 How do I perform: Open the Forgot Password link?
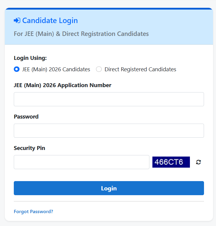click(x=33, y=212)
